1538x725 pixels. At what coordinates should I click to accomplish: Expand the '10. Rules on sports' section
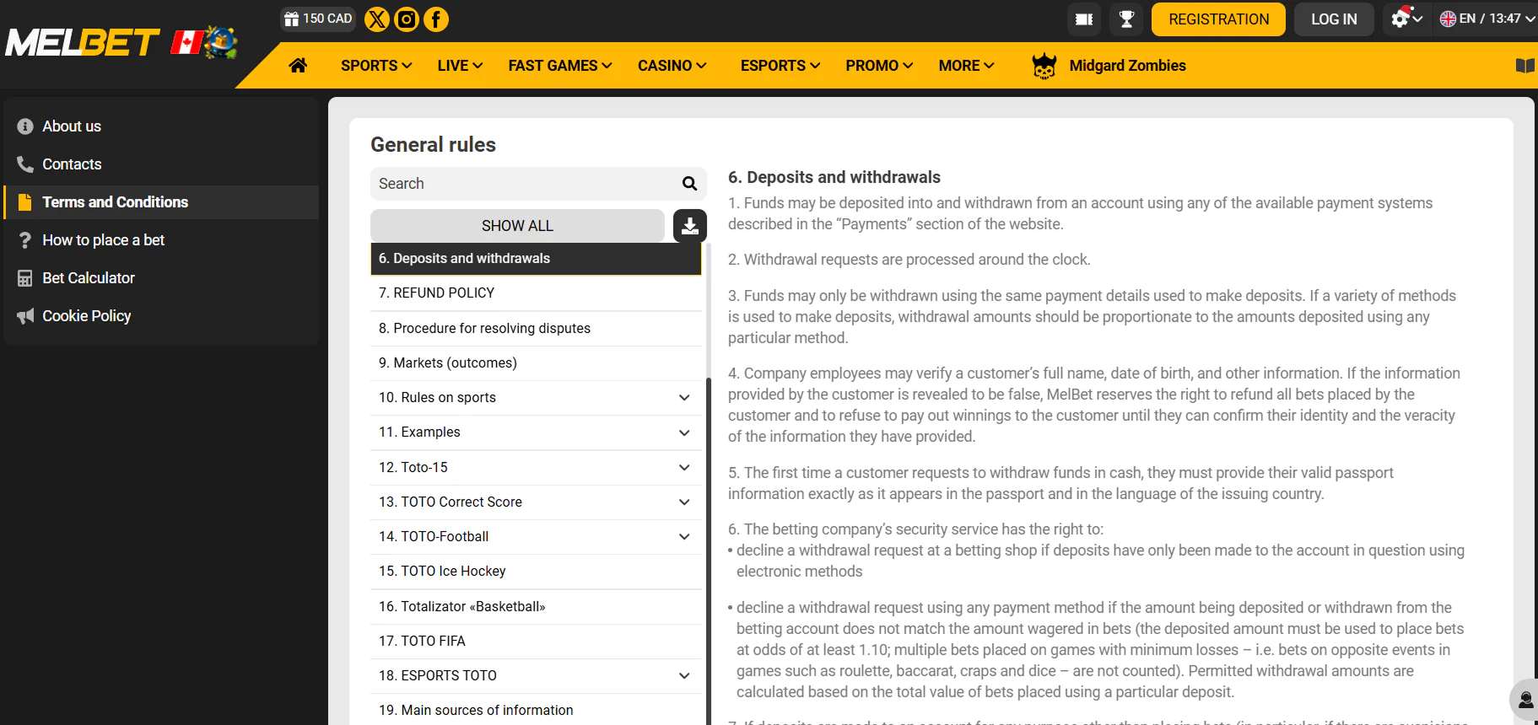[x=684, y=398]
